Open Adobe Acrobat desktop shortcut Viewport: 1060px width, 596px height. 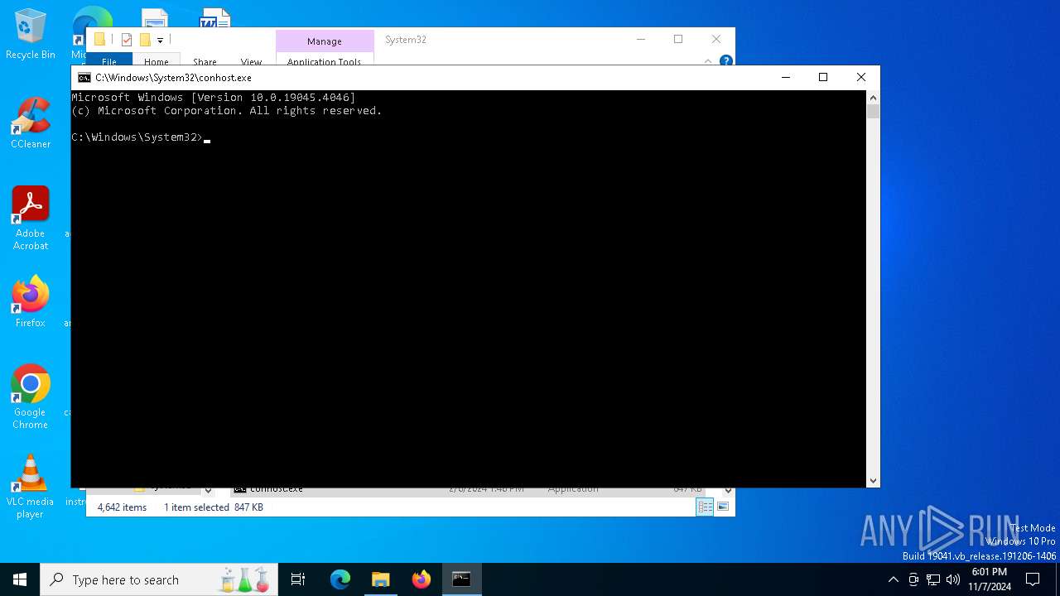pos(31,219)
